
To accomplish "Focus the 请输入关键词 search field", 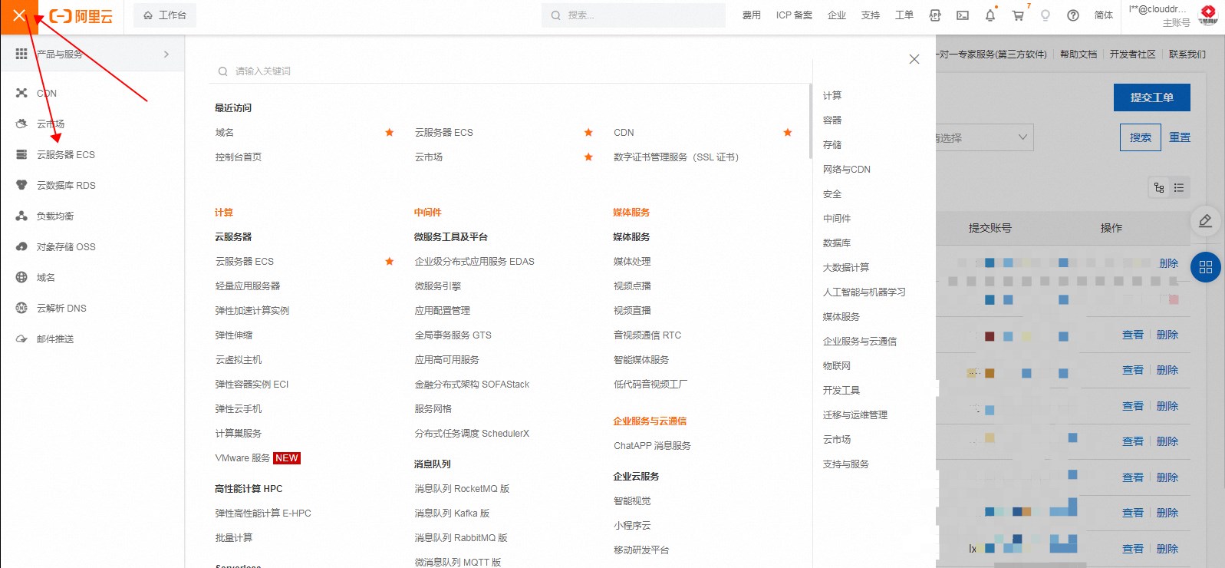I will coord(510,71).
